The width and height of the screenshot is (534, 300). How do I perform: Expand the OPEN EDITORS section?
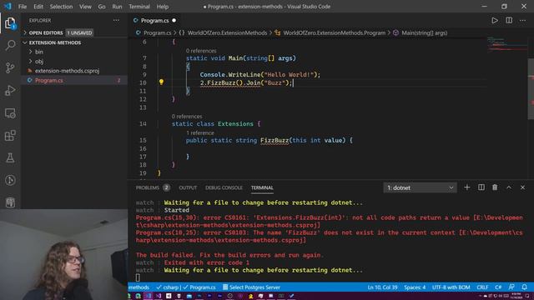point(46,32)
